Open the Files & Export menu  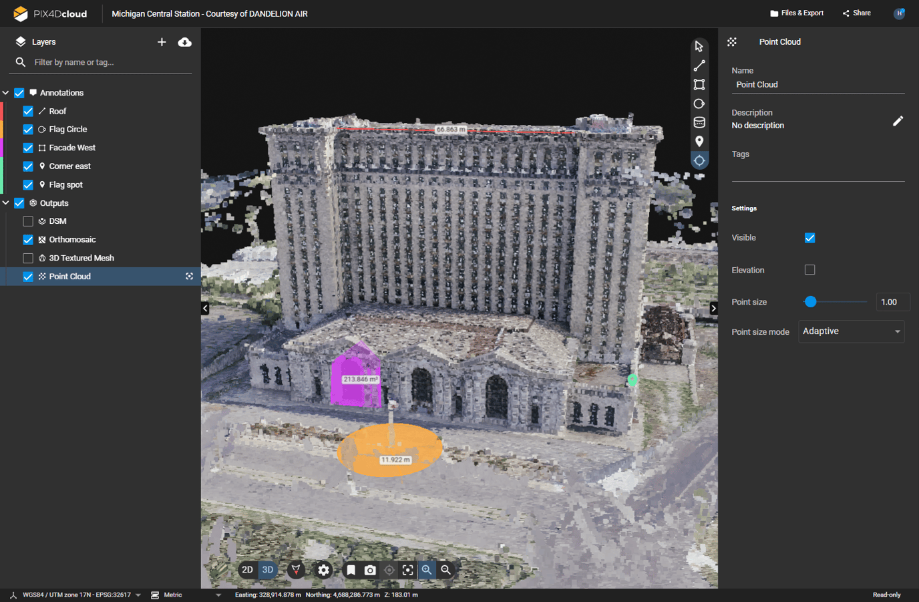coord(797,13)
